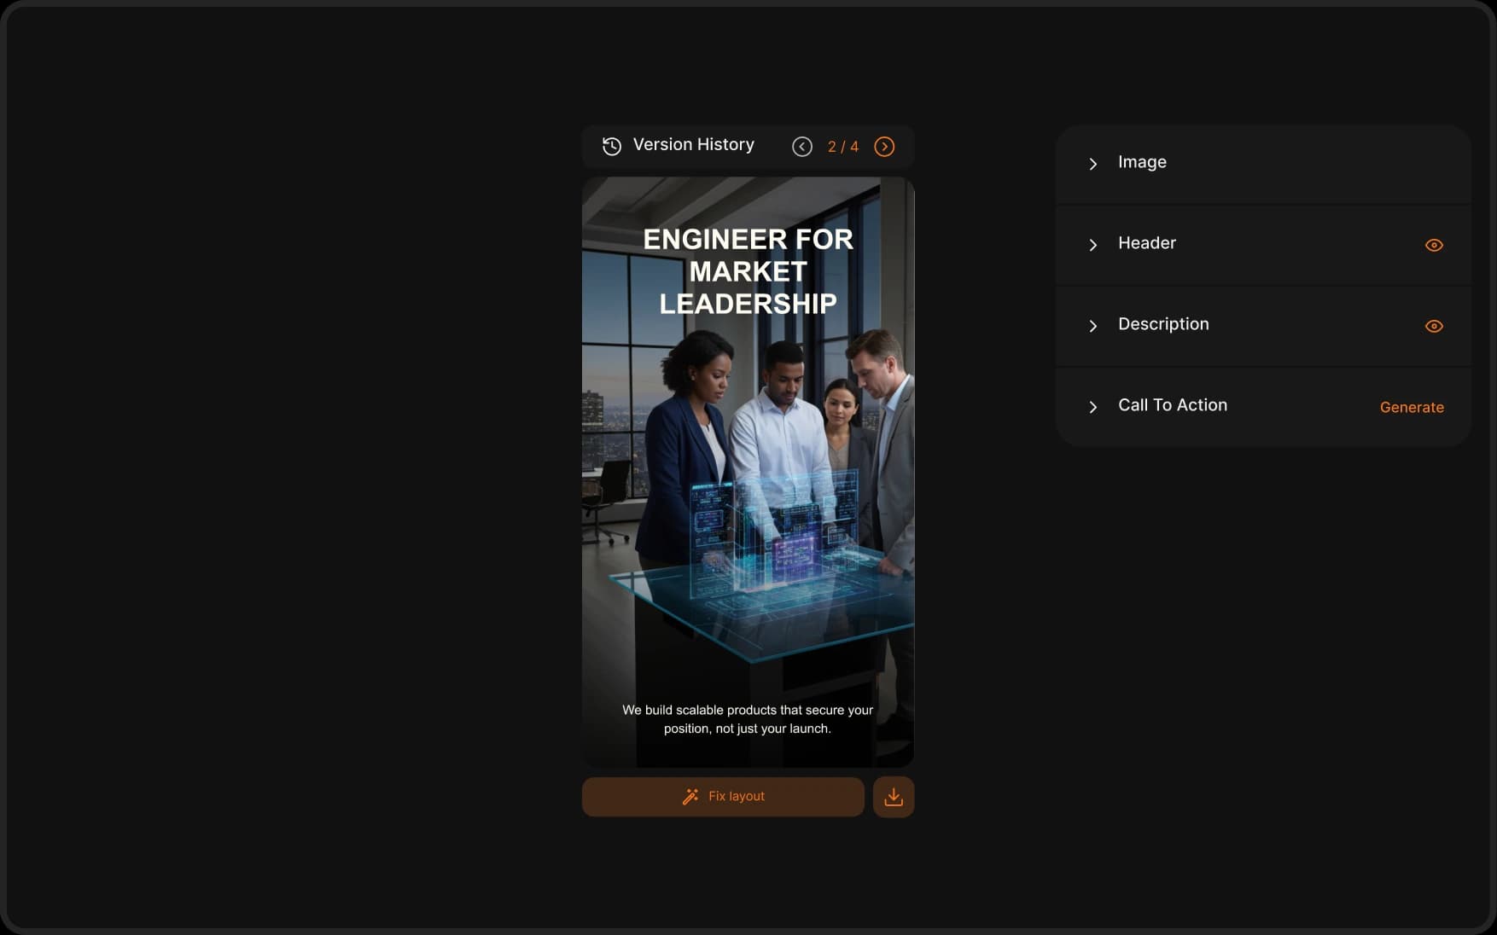
Task: Click the Version History clock icon
Action: click(x=612, y=146)
